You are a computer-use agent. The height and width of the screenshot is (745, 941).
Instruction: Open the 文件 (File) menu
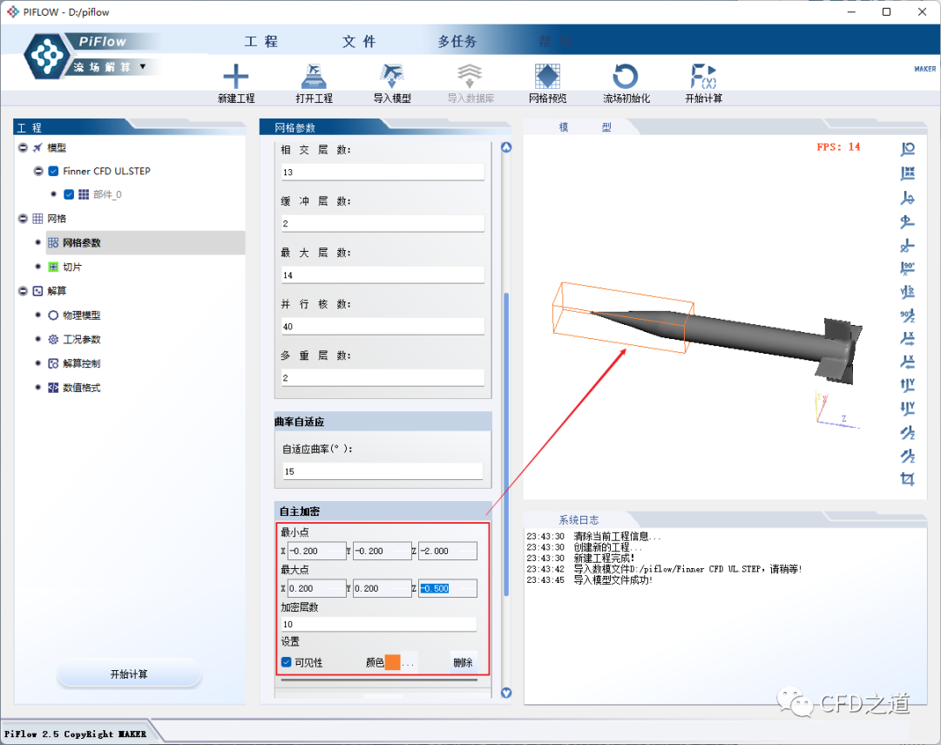[359, 42]
